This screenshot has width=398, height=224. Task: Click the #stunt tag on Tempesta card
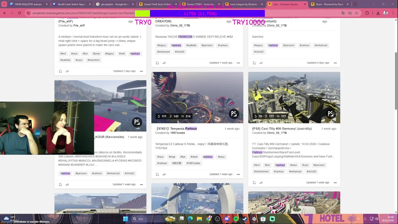[194, 157]
